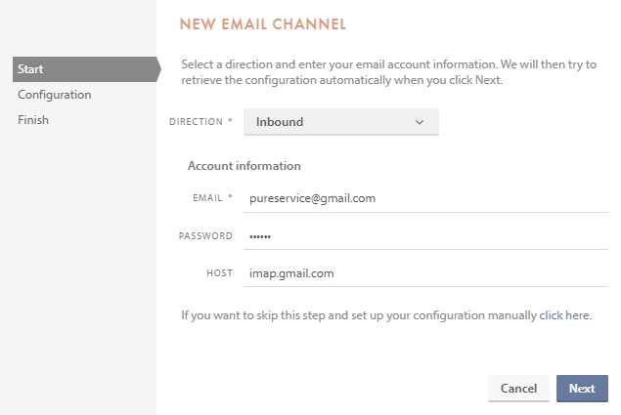Click the EMAIL field label
Viewport: 621px width, 415px height.
208,198
